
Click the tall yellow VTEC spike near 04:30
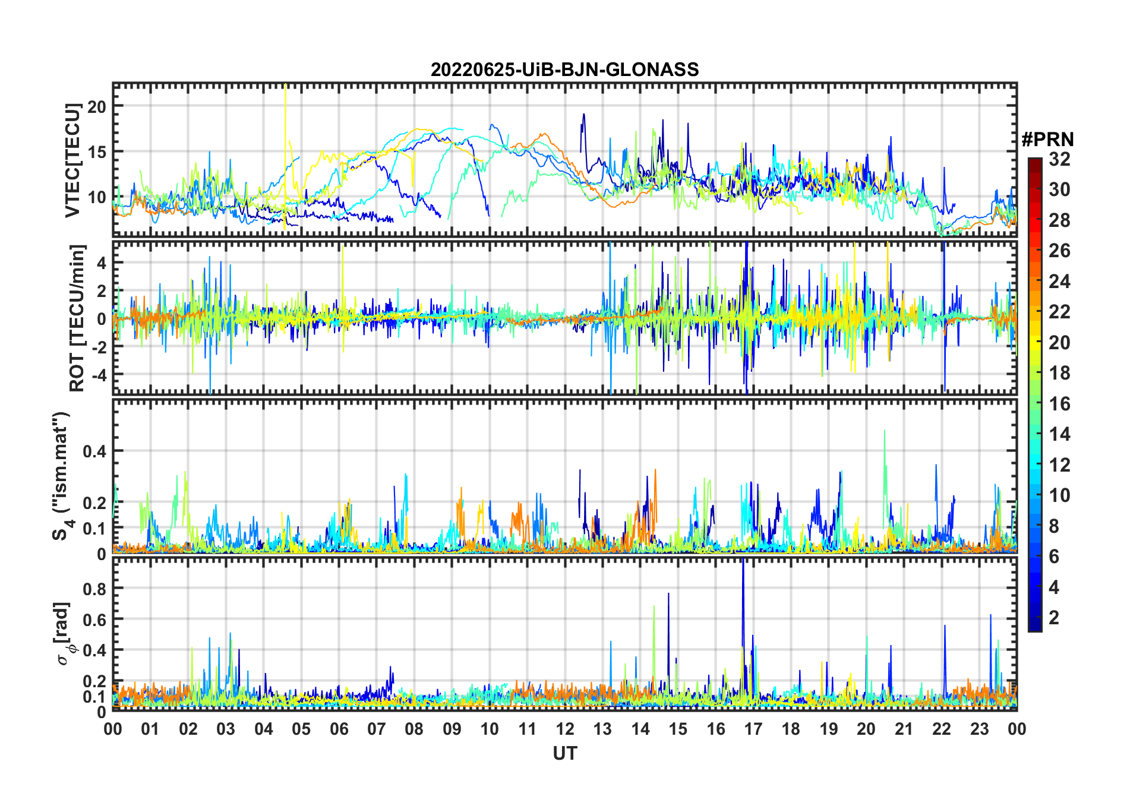(x=286, y=119)
